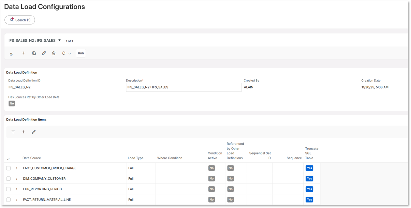Toggle Condition Active No for FACT_RETURN_MATERIAL_LINE
The image size is (411, 208).
click(212, 200)
